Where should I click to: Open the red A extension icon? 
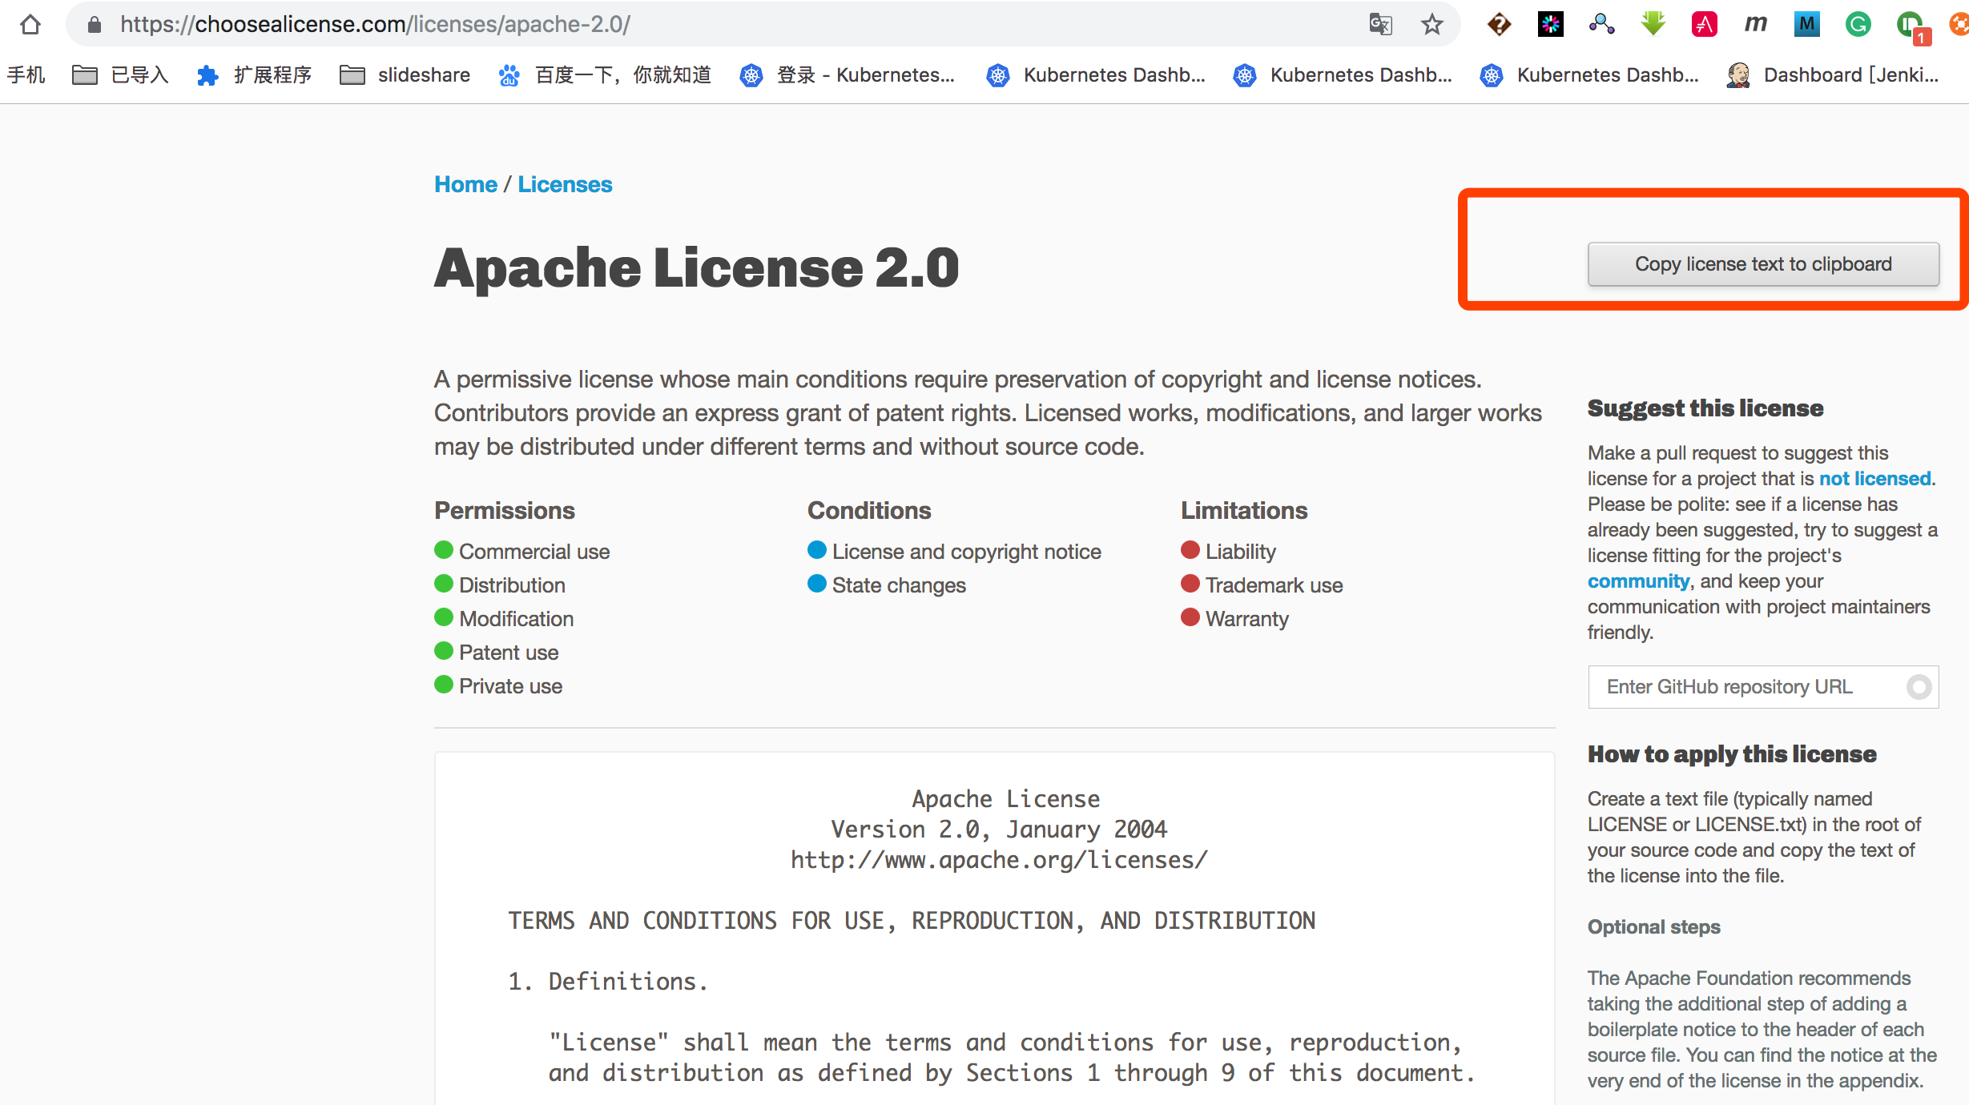(x=1704, y=25)
